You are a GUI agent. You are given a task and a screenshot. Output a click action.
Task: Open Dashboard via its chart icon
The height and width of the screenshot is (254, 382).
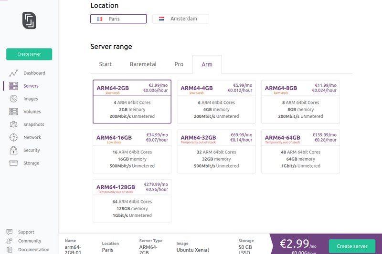pos(13,73)
